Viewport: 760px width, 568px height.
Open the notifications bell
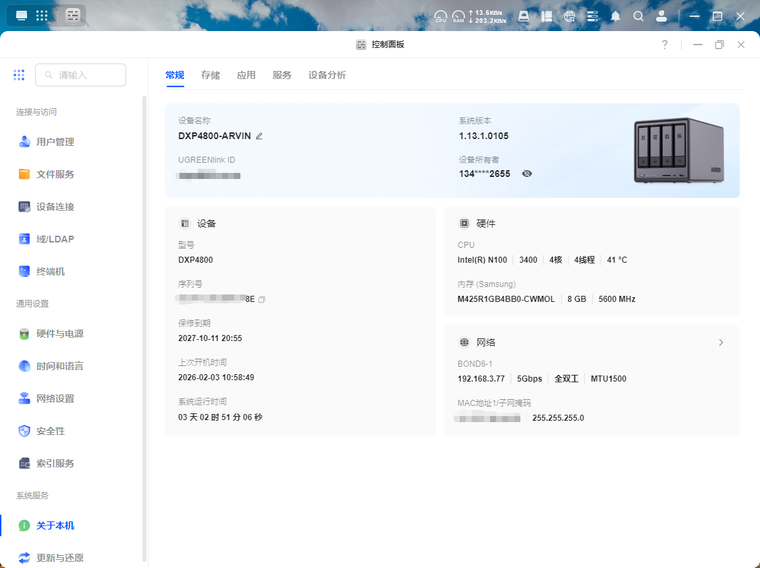coord(616,16)
